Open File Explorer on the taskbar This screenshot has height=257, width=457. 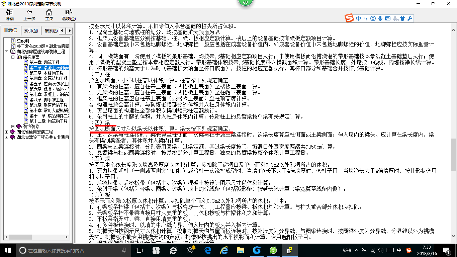[x=240, y=250]
